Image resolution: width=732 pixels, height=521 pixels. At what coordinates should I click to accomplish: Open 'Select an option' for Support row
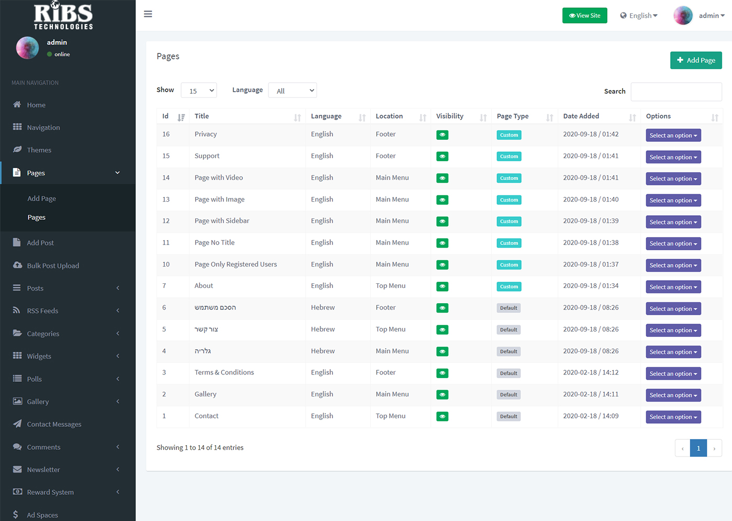673,157
